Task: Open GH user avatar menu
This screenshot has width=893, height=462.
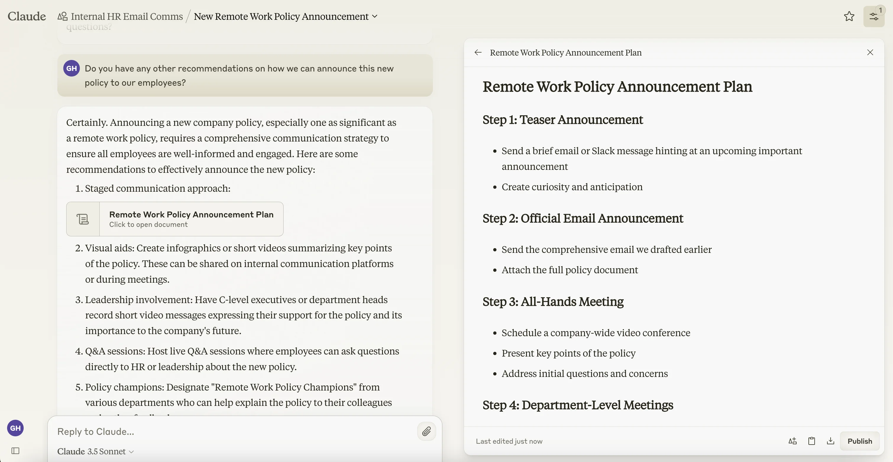Action: pos(15,428)
